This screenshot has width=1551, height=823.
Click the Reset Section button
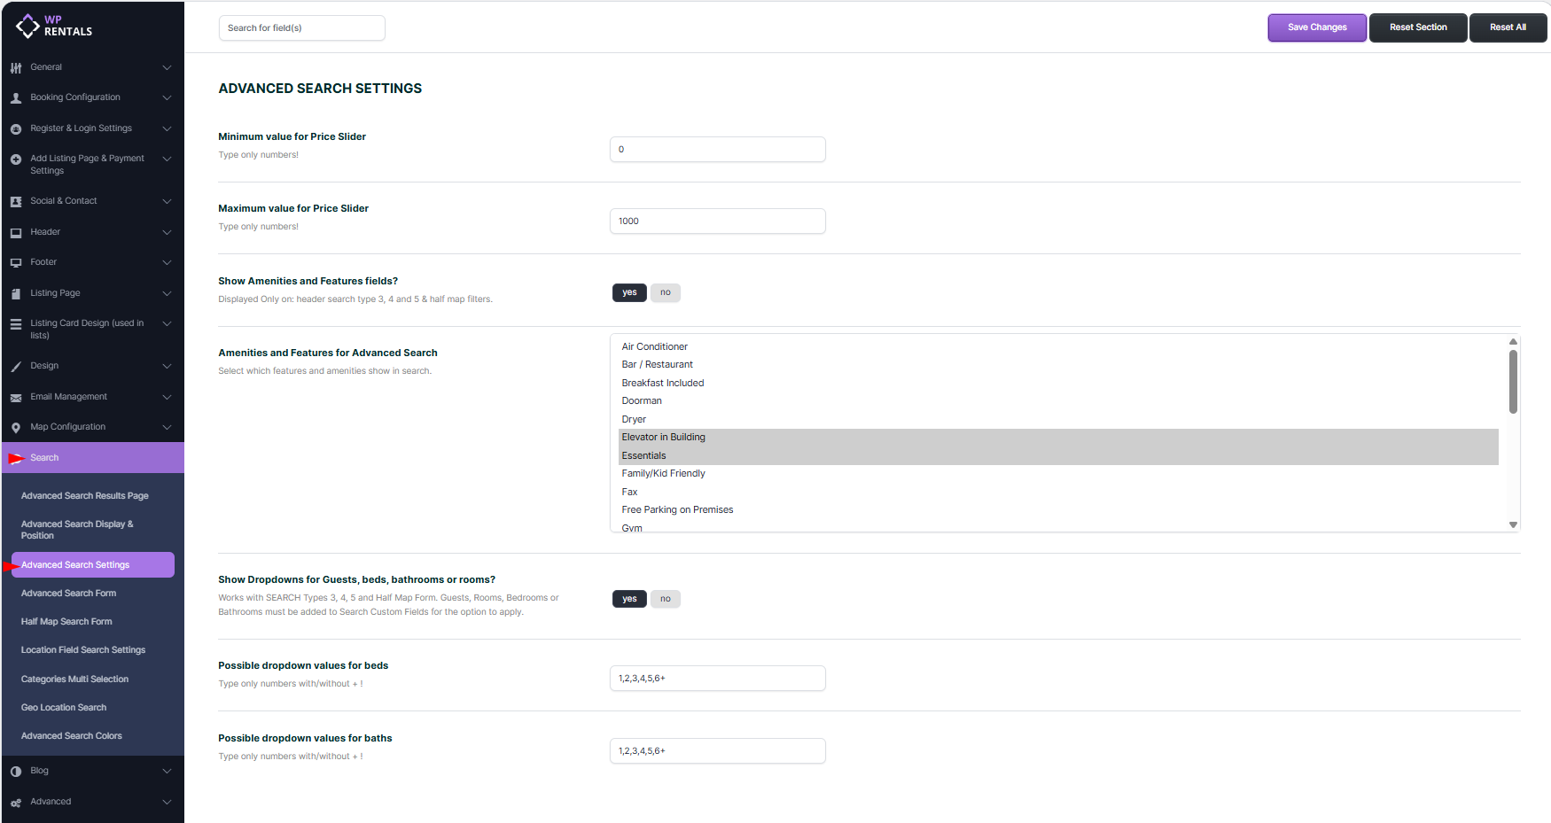(x=1417, y=27)
